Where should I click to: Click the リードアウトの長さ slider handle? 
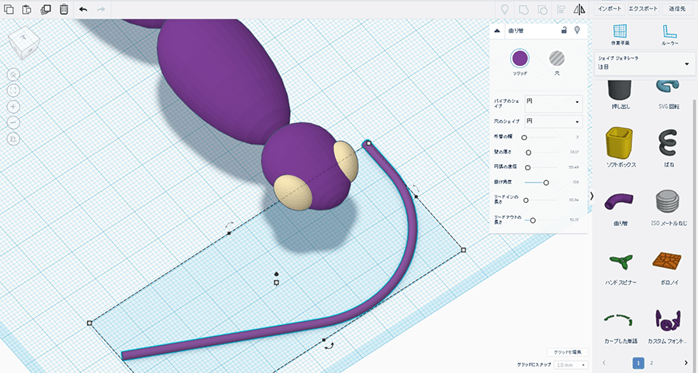coord(533,221)
